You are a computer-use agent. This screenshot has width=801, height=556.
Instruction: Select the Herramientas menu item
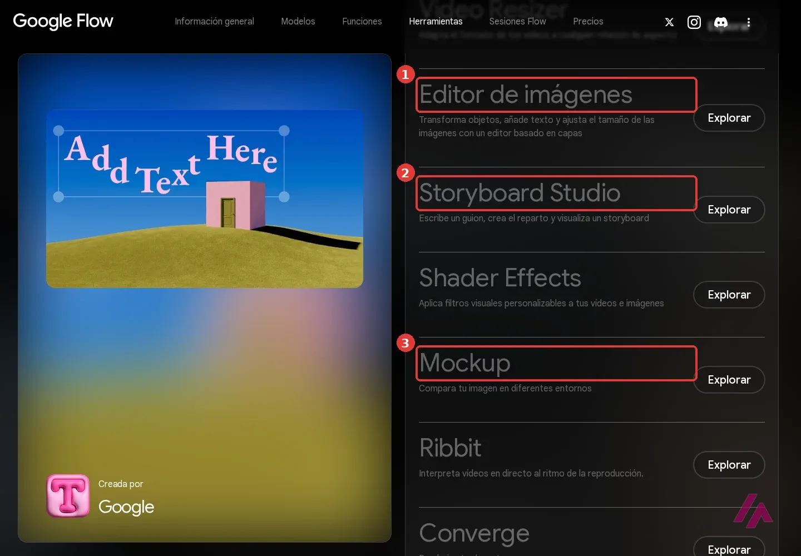436,21
